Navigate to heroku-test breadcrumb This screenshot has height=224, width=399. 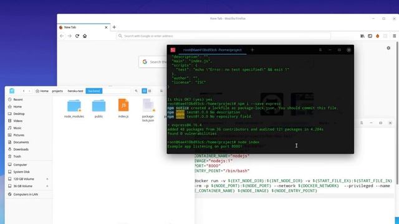pyautogui.click(x=75, y=91)
